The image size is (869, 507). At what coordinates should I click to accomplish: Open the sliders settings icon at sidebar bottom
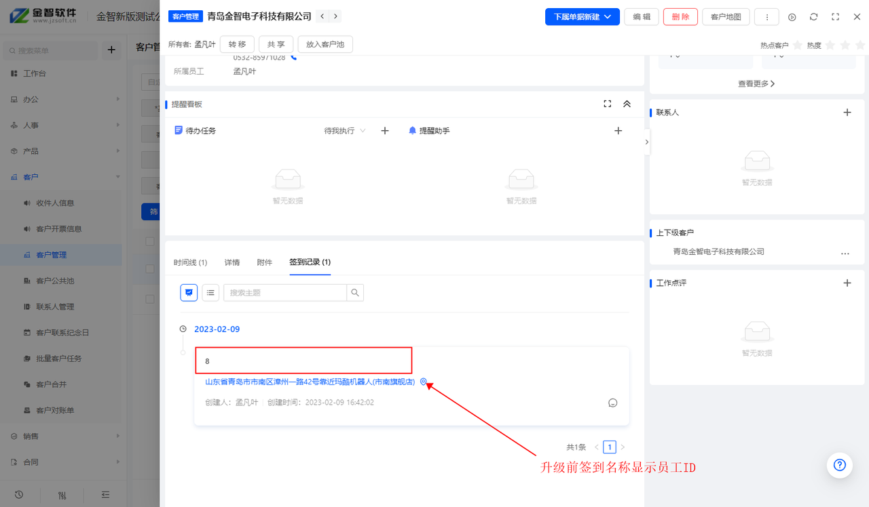62,495
